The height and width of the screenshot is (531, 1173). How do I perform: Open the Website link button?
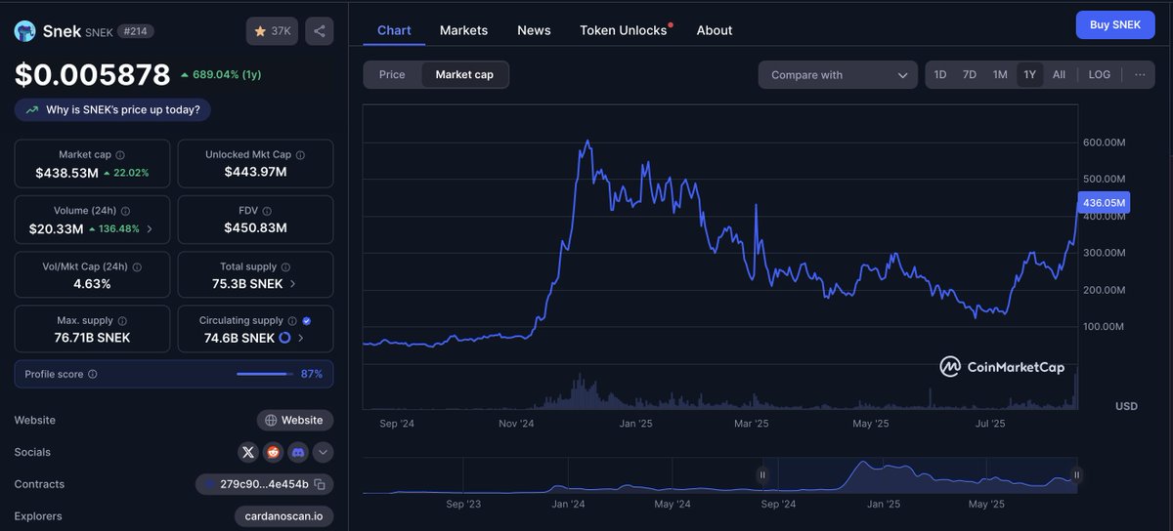(295, 420)
